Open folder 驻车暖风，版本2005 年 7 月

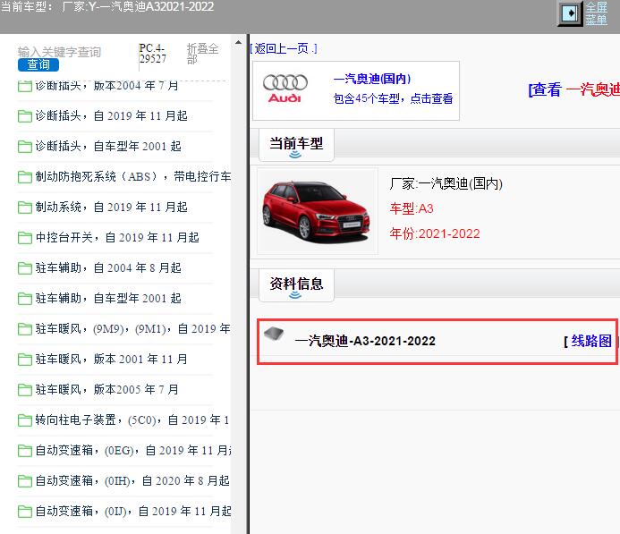(x=106, y=390)
